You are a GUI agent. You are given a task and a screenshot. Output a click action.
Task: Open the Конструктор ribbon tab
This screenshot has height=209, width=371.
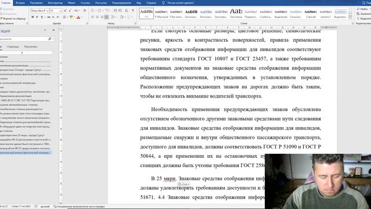[x=55, y=3]
